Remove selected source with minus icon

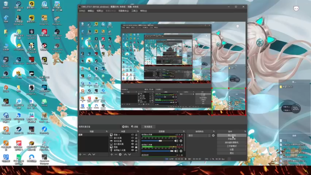coord(116,154)
